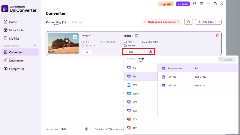Image resolution: width=240 pixels, height=135 pixels.
Task: Open the PNG output format dropdown on Image-1
Action: (135, 52)
